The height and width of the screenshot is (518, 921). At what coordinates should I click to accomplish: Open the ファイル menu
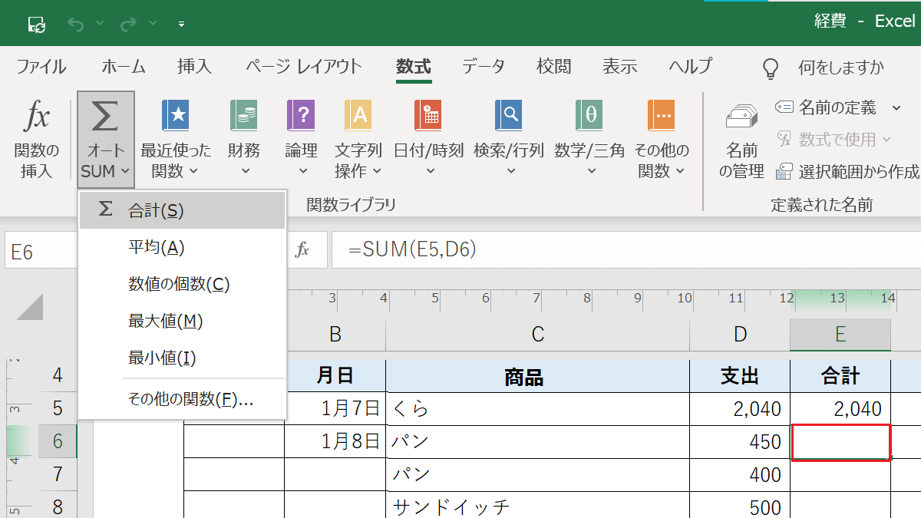tap(41, 67)
